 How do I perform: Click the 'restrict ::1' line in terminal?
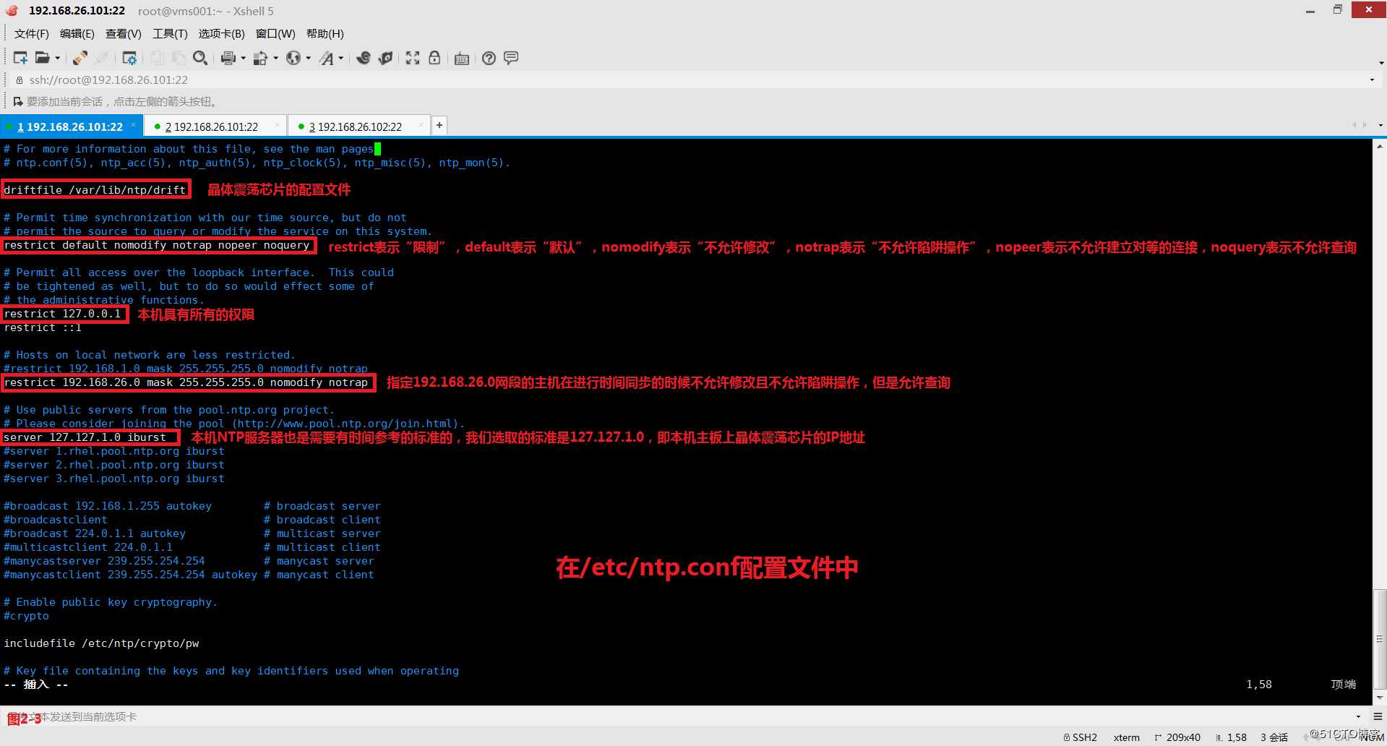click(x=43, y=327)
